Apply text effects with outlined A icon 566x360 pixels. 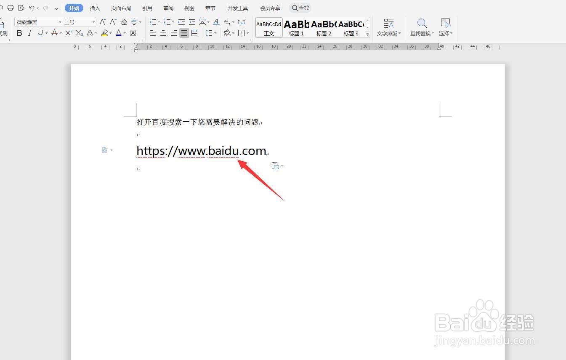point(90,33)
